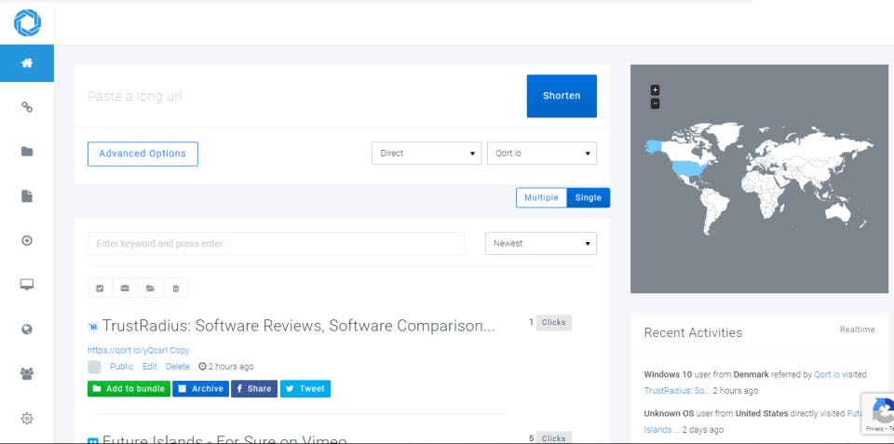This screenshot has width=894, height=444.
Task: Click the Shorten button
Action: tap(562, 96)
